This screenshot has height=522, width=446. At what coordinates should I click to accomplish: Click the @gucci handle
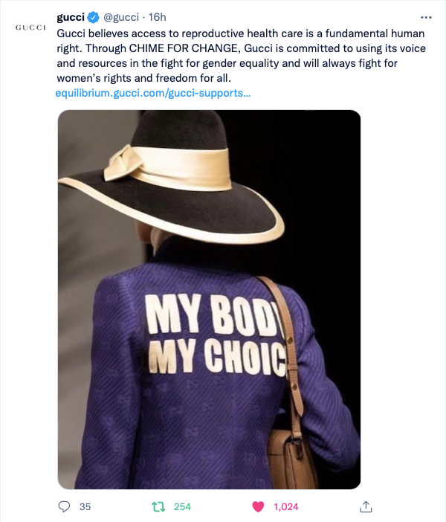pyautogui.click(x=121, y=17)
